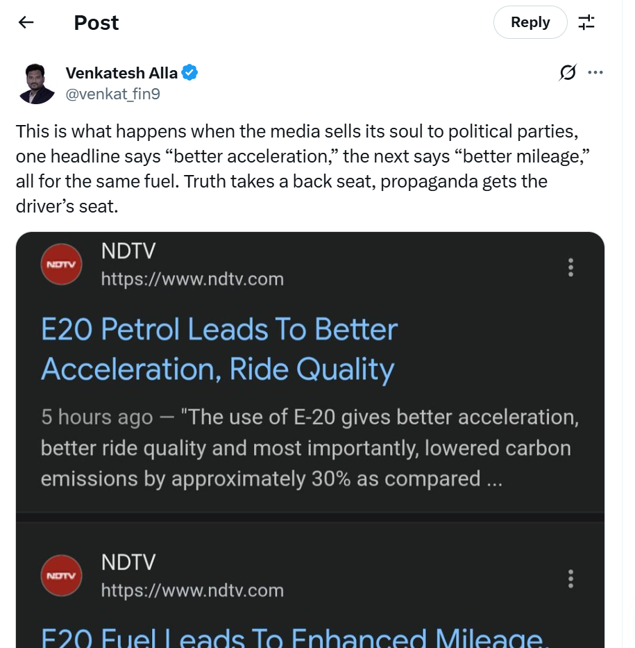Viewport: 635px width, 648px height.
Task: Click the second NDTV logo icon
Action: click(62, 576)
